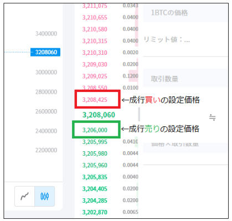Image resolution: width=232 pixels, height=221 pixels.
Task: Switch to line chart view
Action: [24, 196]
